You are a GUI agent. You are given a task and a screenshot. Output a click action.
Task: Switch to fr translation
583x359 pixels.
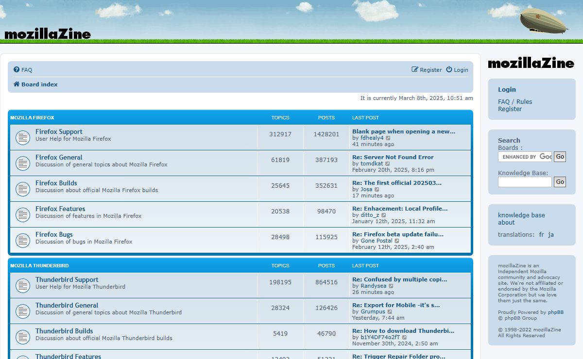tap(542, 235)
